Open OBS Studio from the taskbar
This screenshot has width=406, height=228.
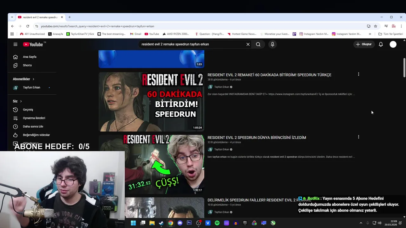pyautogui.click(x=199, y=223)
